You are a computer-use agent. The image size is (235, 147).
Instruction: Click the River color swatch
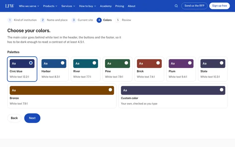point(86,64)
